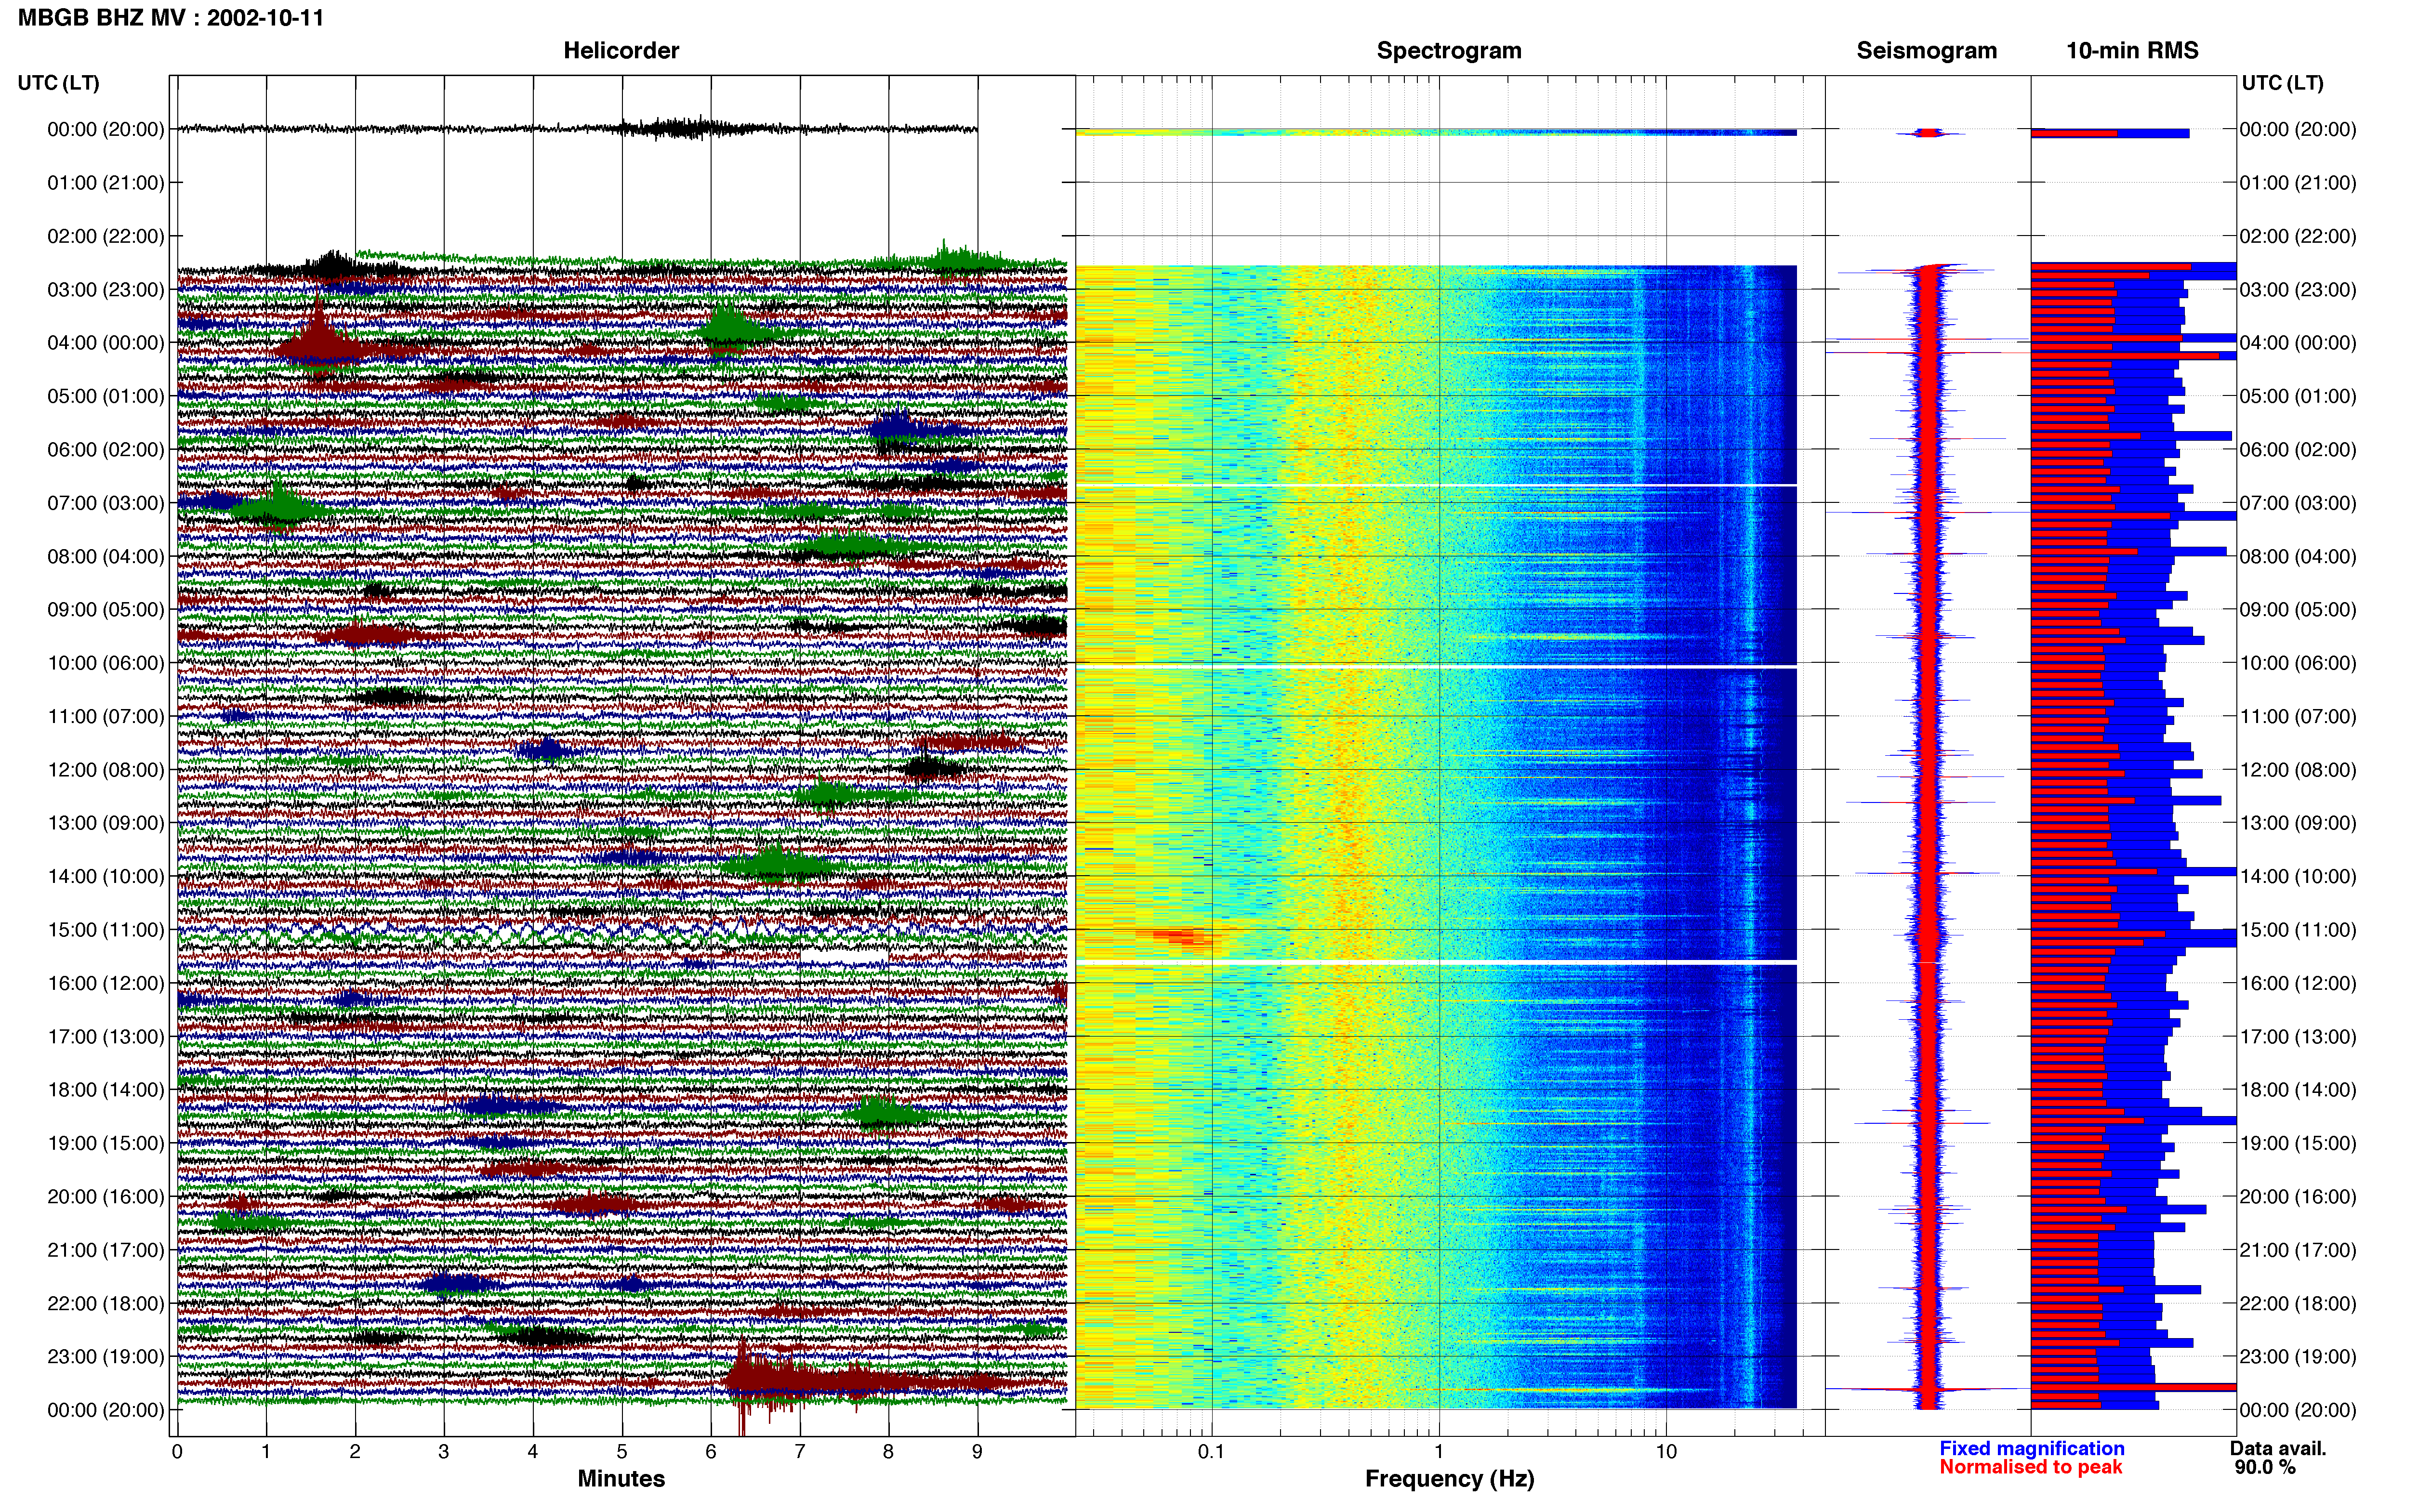Click the black 00:00 trace on the helicorder
This screenshot has width=2418, height=1512.
click(x=577, y=128)
